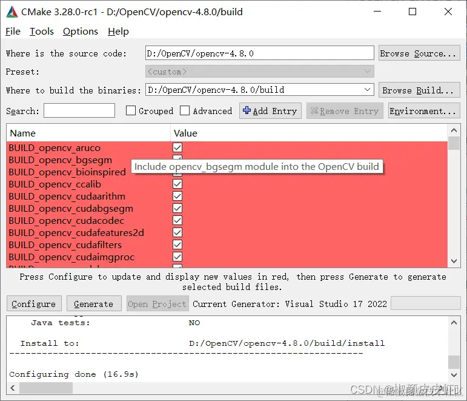The image size is (467, 401).
Task: Select BUILD_opencv_bioinspired entry name
Action: [x=67, y=172]
